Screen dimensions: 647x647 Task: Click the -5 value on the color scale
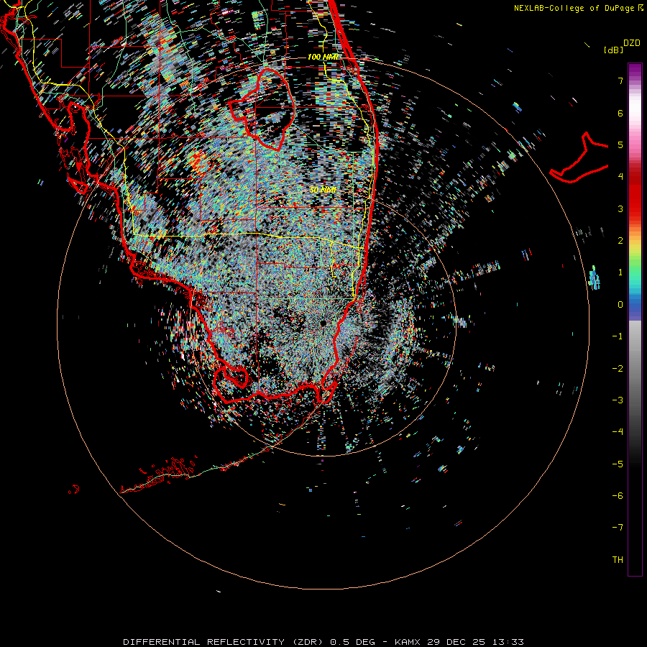tap(618, 464)
